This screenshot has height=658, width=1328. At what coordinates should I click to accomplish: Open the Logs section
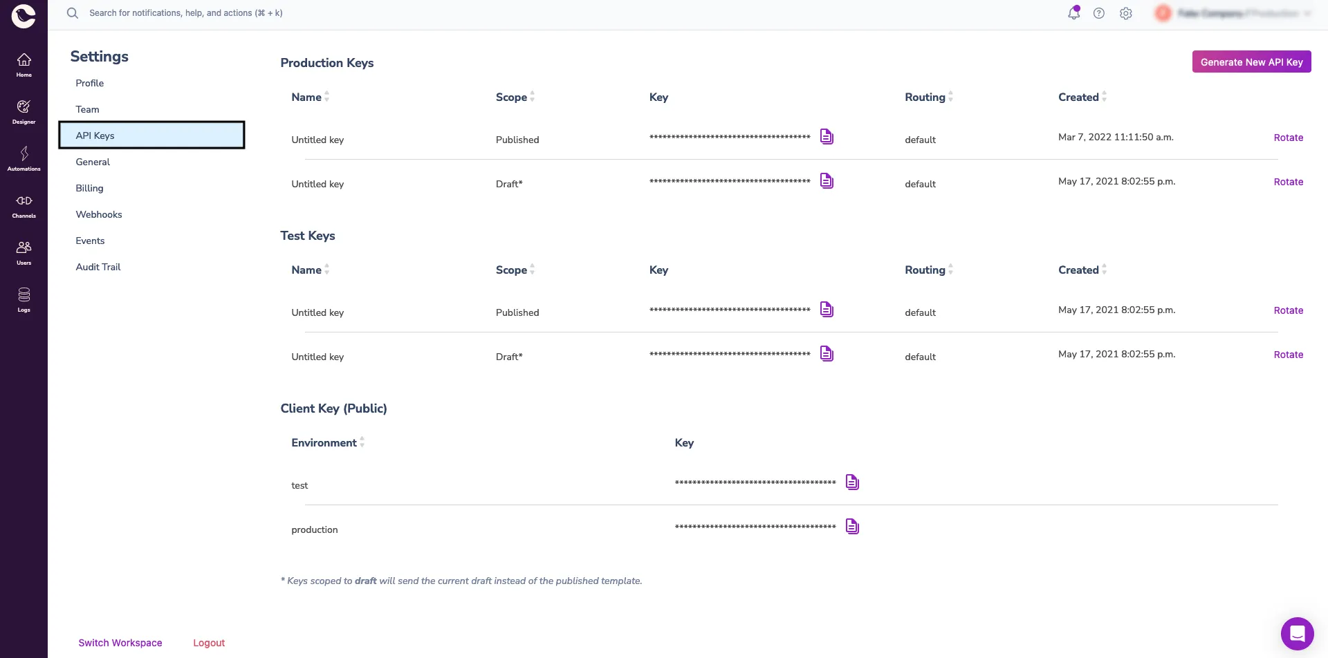(x=24, y=300)
